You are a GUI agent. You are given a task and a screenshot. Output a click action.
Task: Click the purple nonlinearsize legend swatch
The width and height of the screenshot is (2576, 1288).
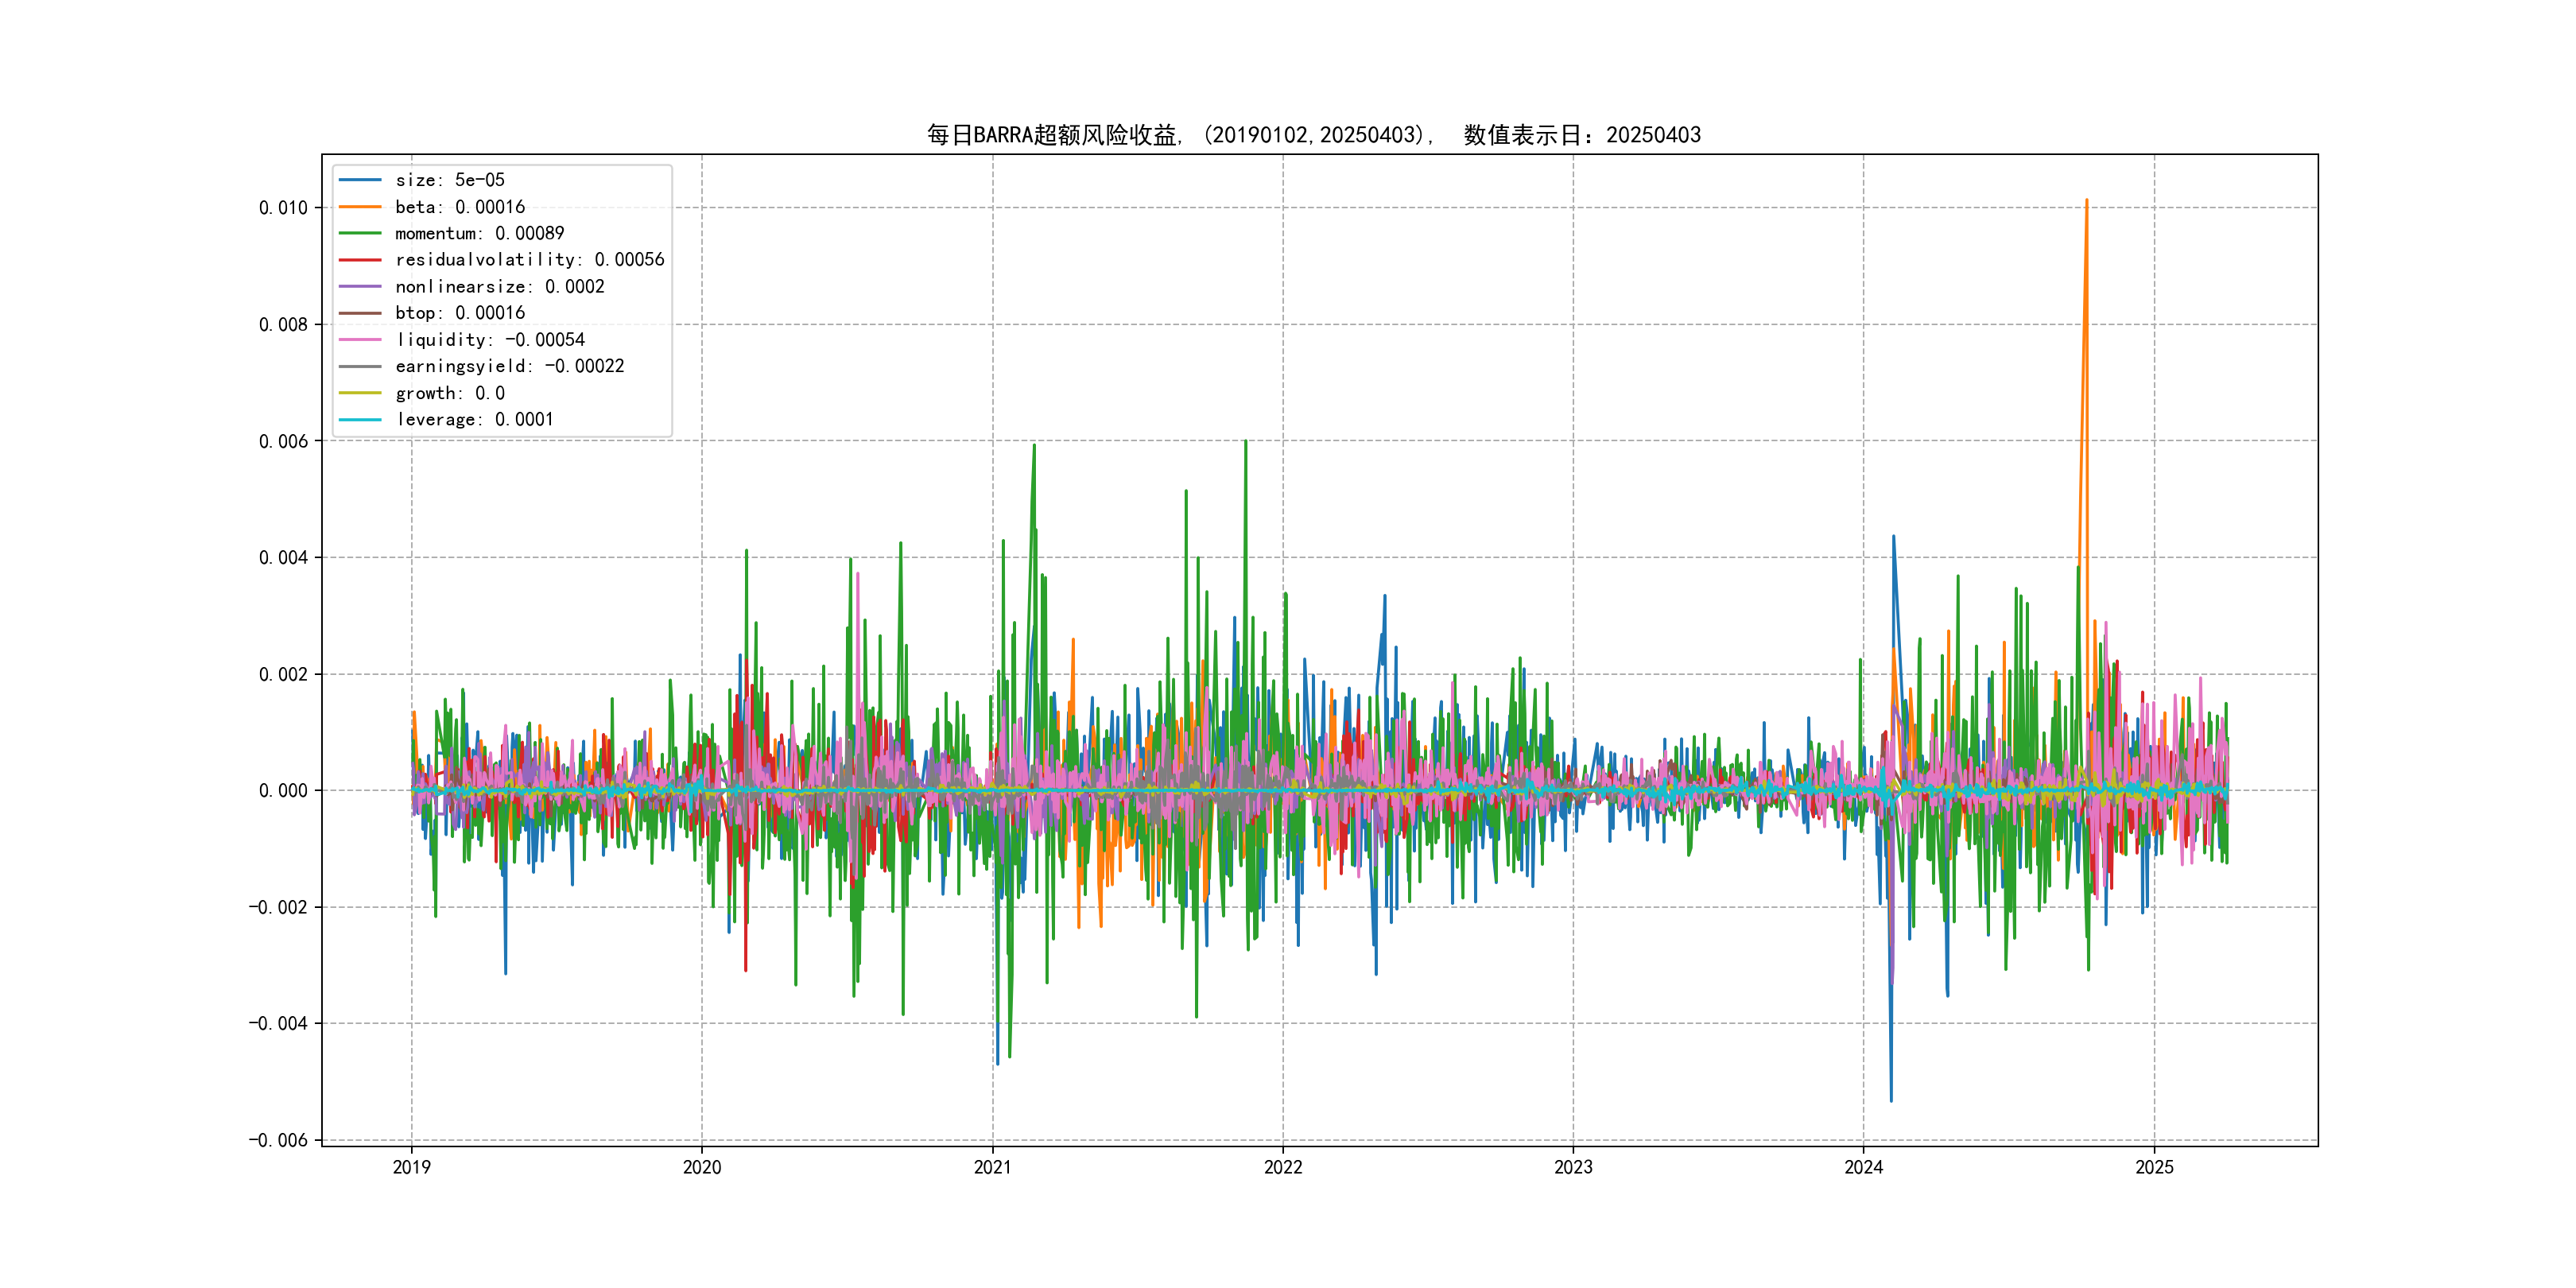pyautogui.click(x=360, y=287)
